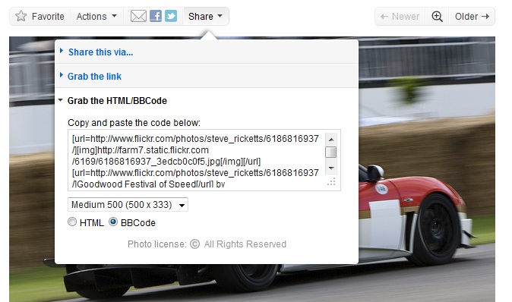This screenshot has width=512, height=302.
Task: Open the Actions menu
Action: point(96,16)
